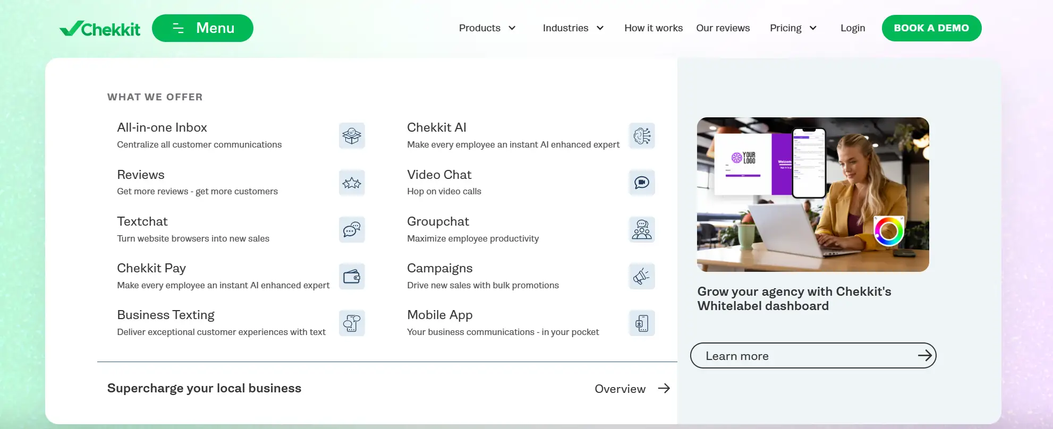
Task: Click the Campaigns megaphone icon
Action: [642, 276]
